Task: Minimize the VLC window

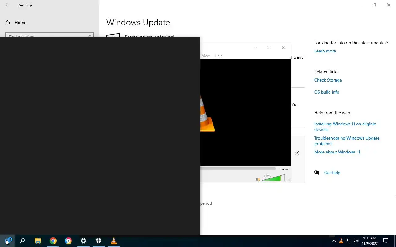Action: tap(256, 48)
